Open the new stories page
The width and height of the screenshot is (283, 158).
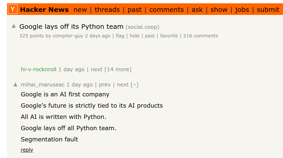(x=80, y=10)
